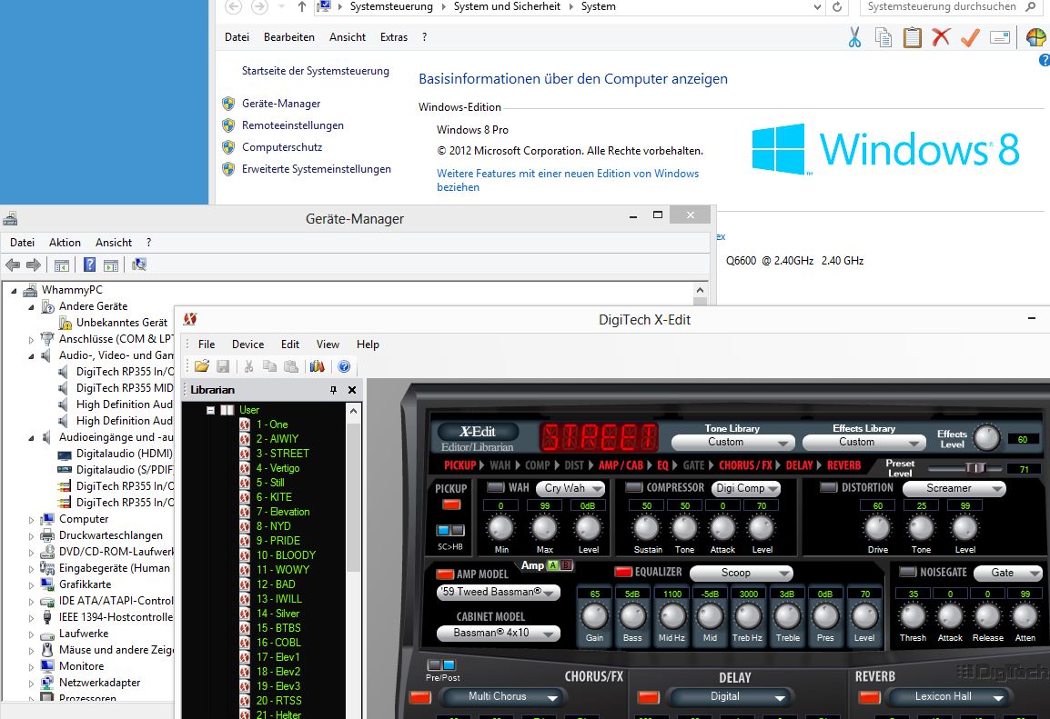1050x719 pixels.
Task: Open the Bassman 4x10 cabinet dropdown
Action: (498, 633)
